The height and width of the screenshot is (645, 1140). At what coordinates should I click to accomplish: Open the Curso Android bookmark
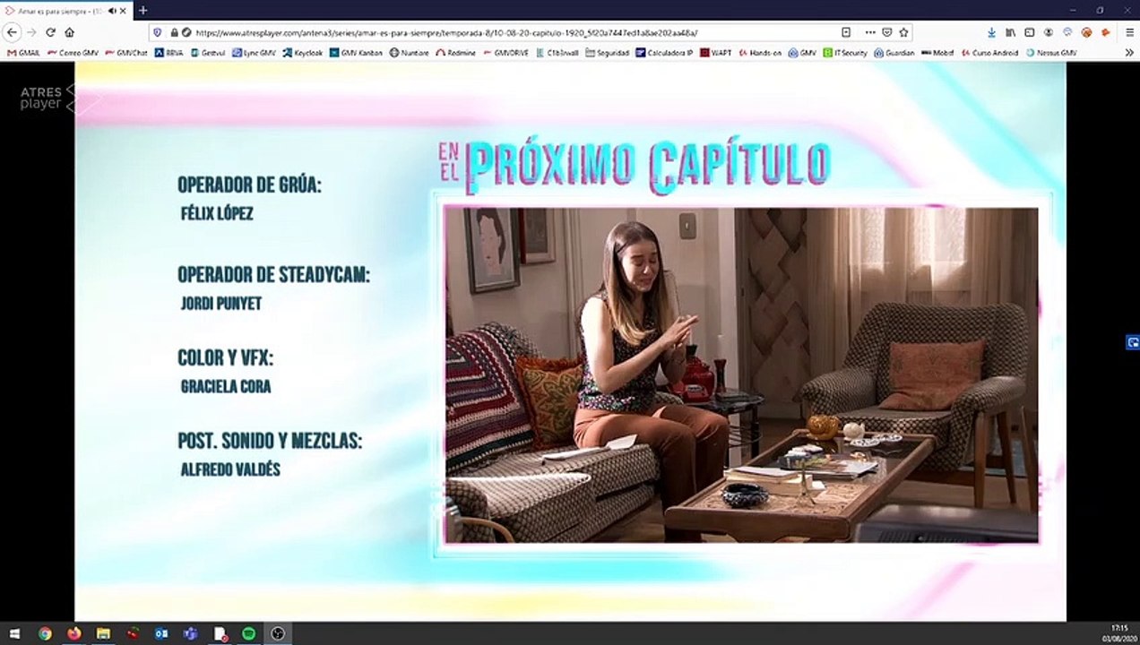pyautogui.click(x=990, y=53)
